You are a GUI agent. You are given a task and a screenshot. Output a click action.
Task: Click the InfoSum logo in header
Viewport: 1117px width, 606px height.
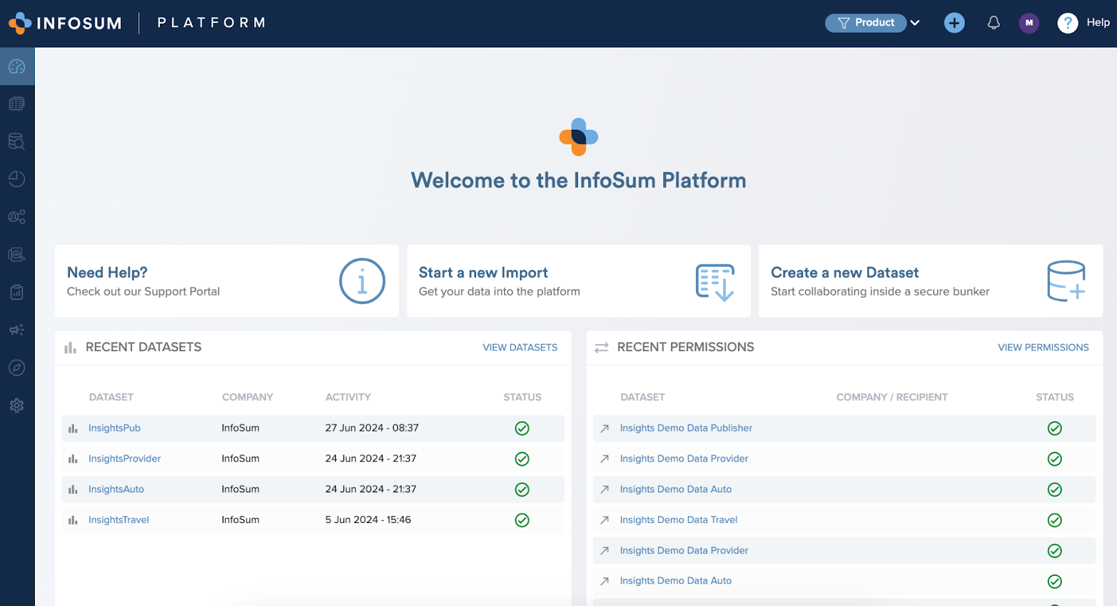click(65, 23)
